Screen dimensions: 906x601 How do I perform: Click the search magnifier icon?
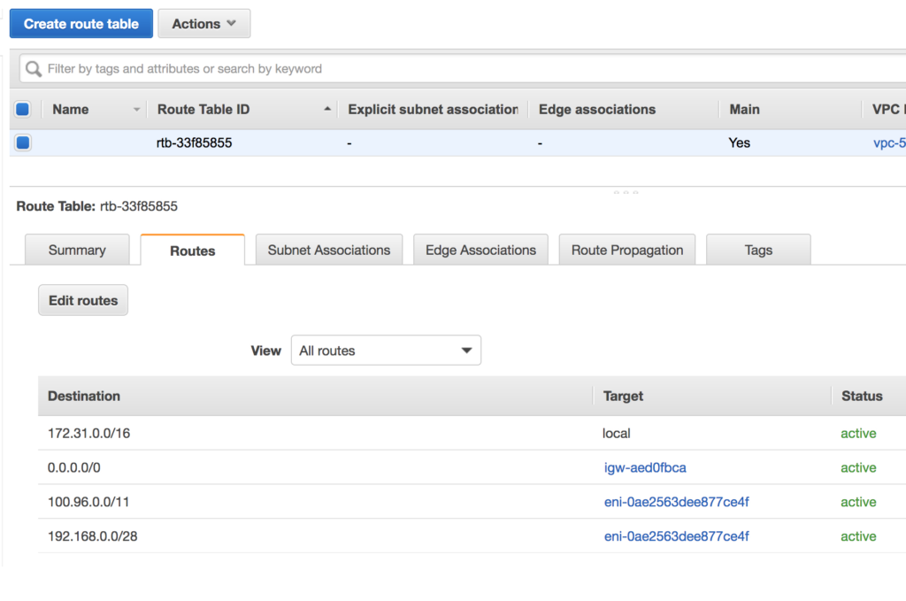[x=33, y=68]
